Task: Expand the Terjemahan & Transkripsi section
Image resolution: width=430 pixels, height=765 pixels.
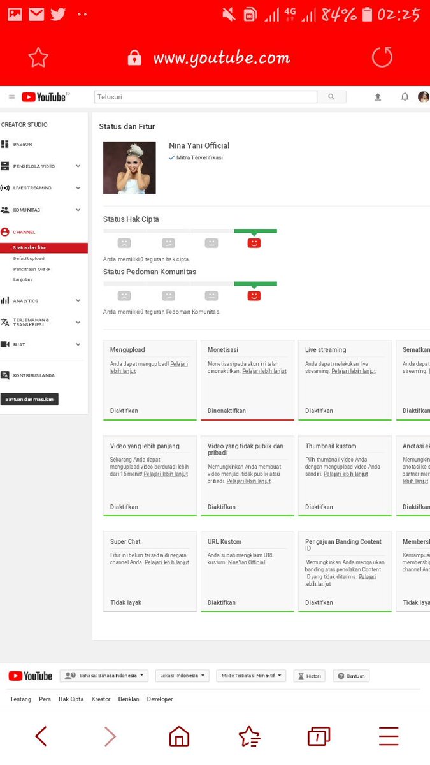Action: point(78,323)
